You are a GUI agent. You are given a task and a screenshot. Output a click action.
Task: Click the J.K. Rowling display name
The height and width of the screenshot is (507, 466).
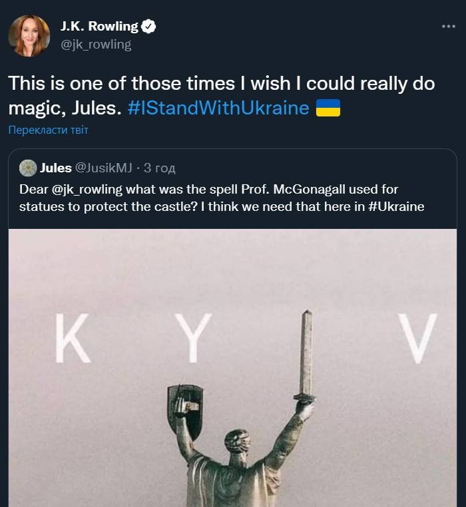pos(99,27)
